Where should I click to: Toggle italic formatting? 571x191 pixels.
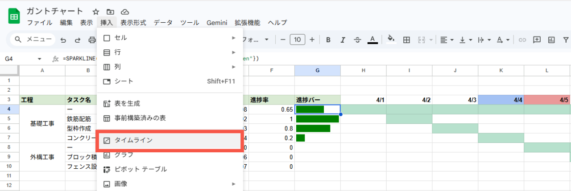tap(343, 40)
